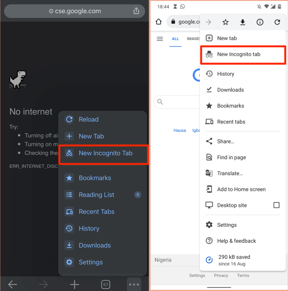Tap the cse.google.com address bar
Viewport: 288px width, 291px height.
75,11
